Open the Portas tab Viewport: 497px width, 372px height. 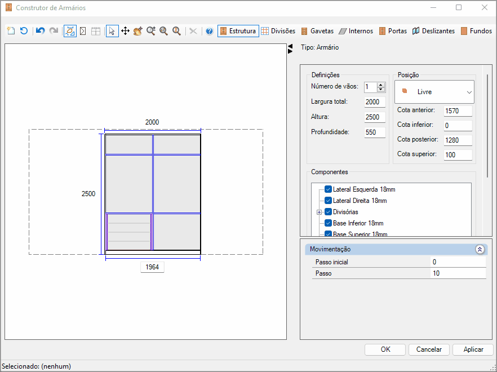(393, 31)
